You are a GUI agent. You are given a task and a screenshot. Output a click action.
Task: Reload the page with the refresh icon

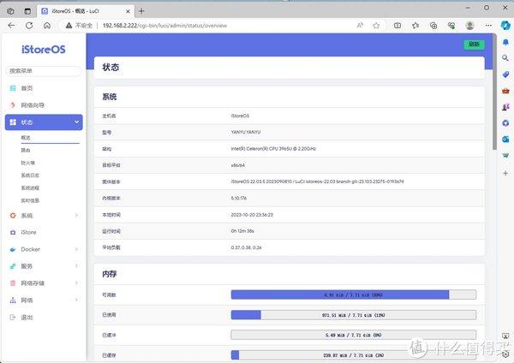point(29,25)
